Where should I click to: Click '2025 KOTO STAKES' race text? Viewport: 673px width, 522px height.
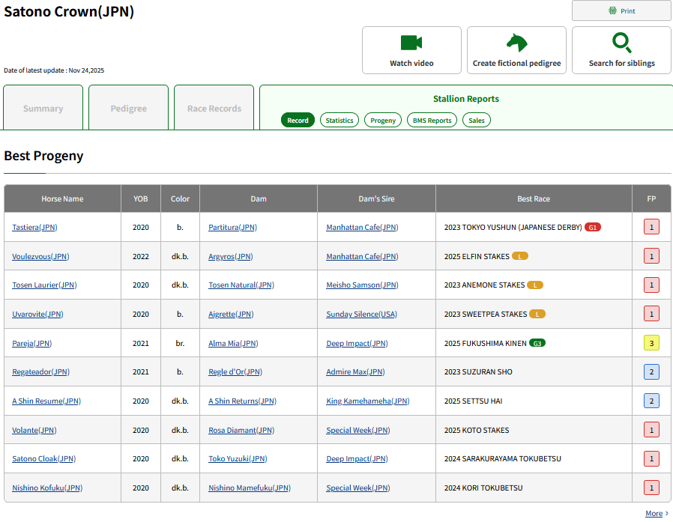pos(477,430)
